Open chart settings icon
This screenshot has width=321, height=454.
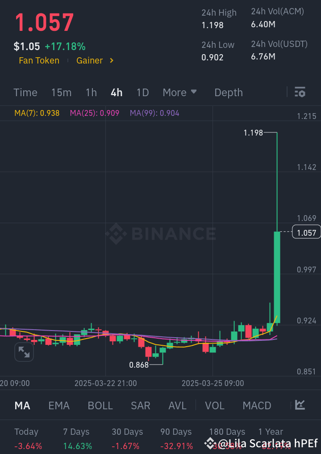pyautogui.click(x=300, y=92)
